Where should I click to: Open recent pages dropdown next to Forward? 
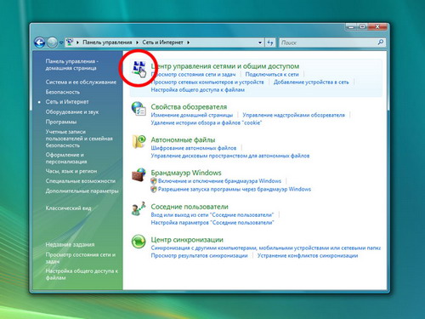[61, 43]
